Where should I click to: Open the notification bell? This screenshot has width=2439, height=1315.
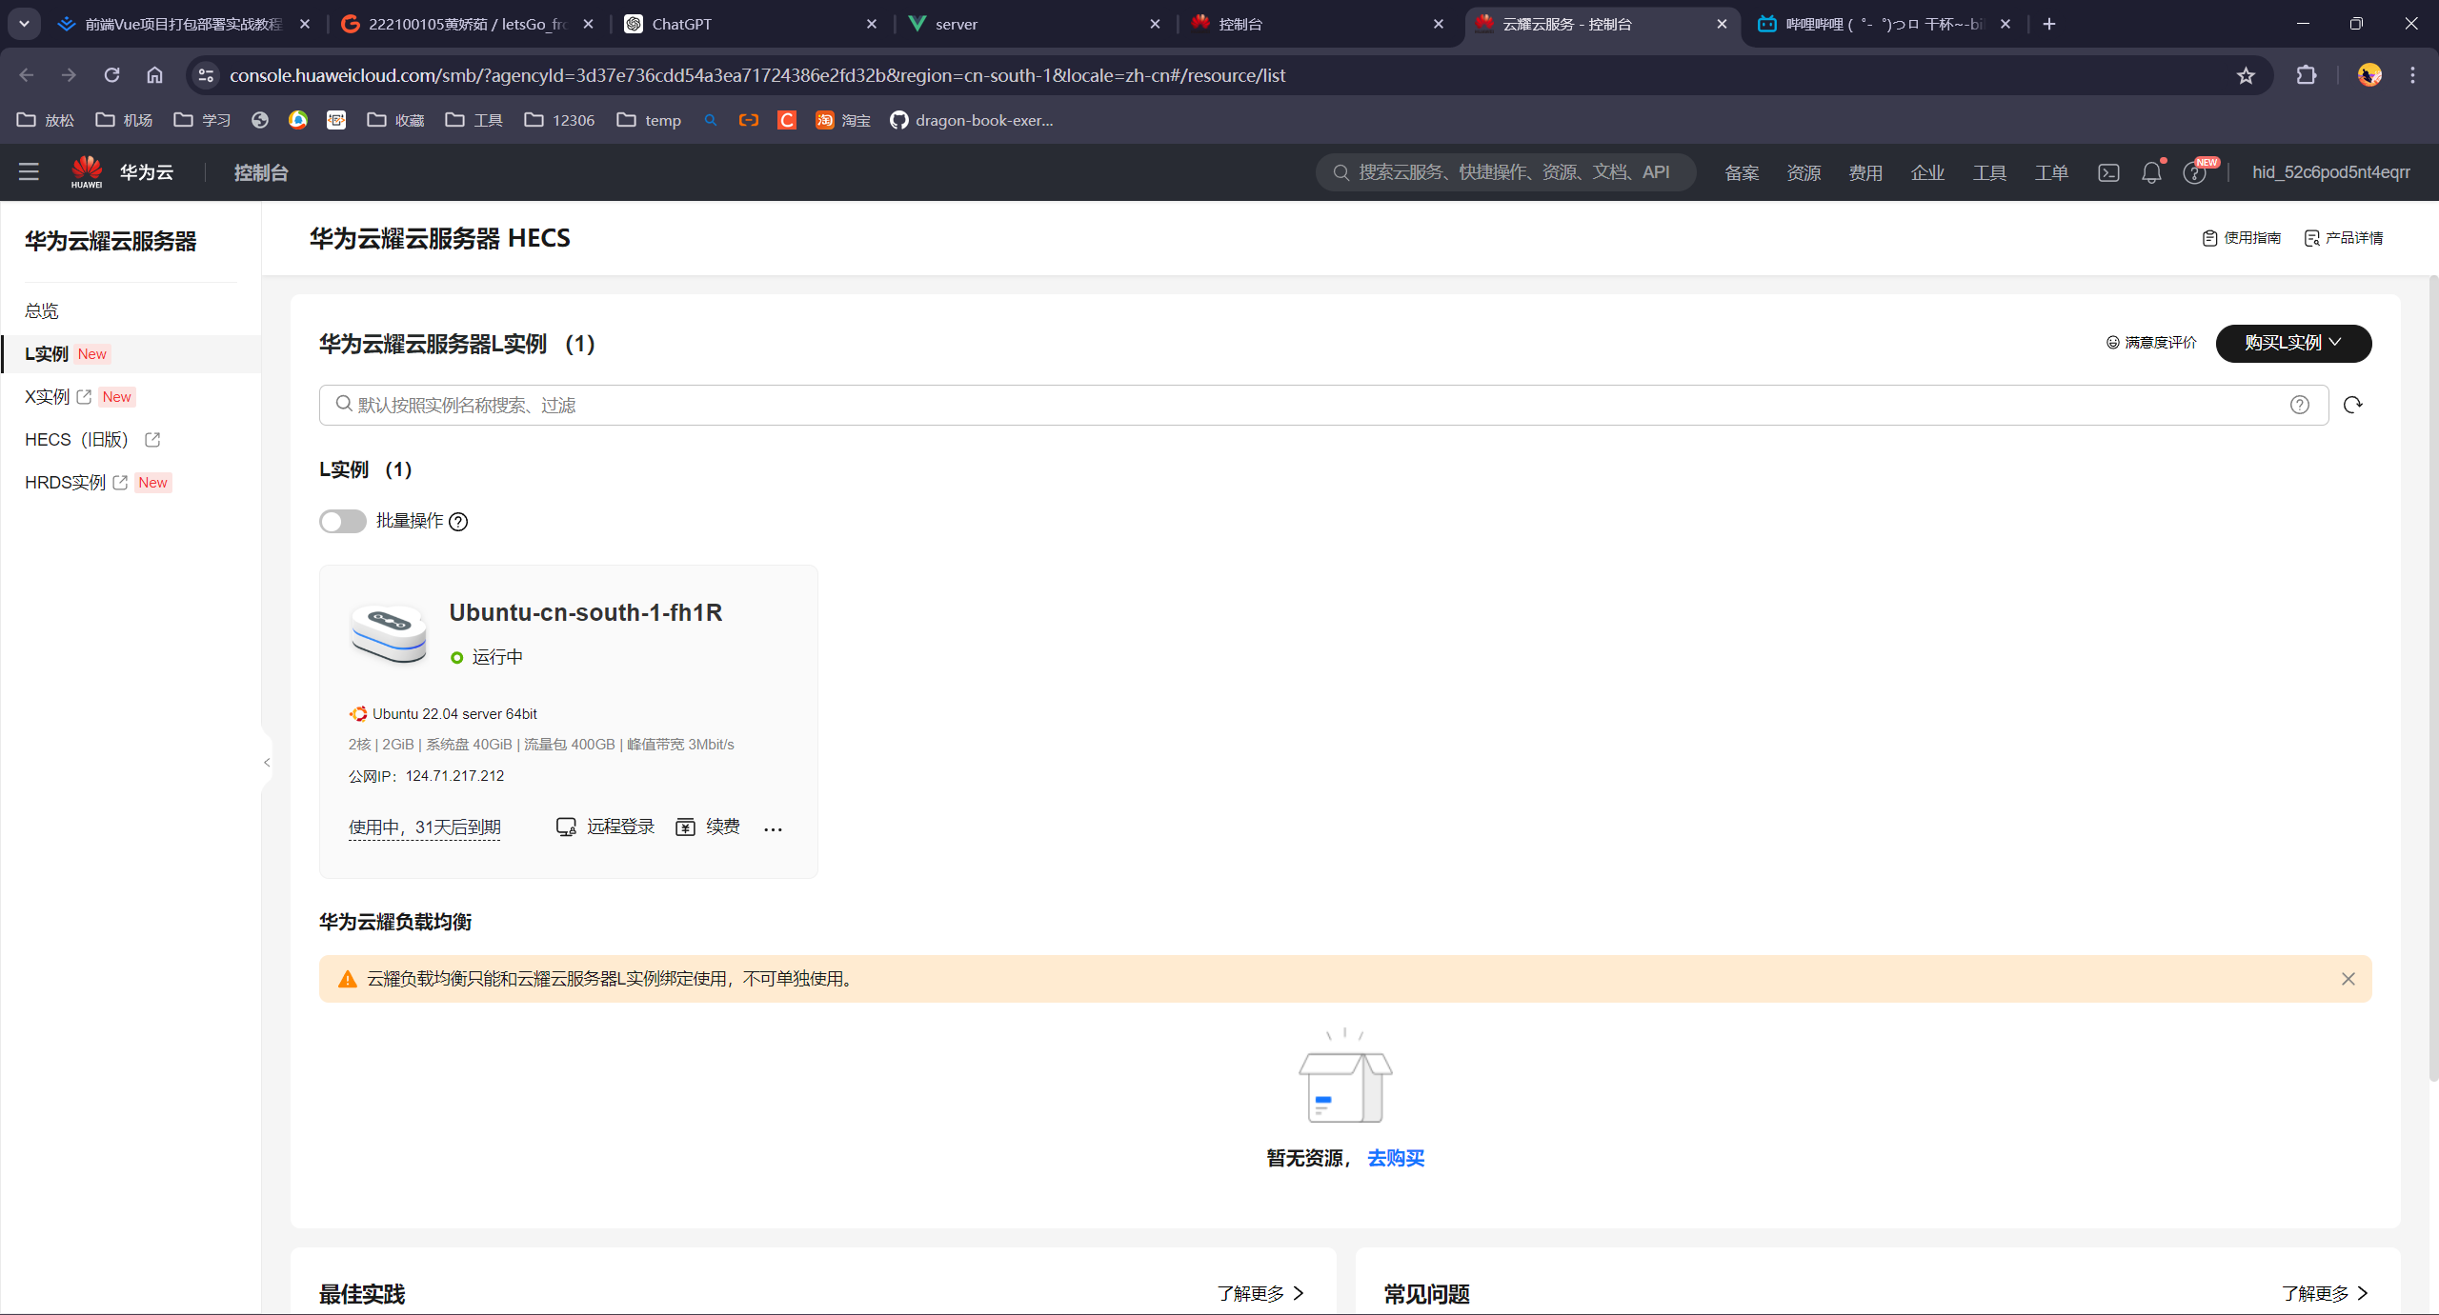(x=2151, y=172)
